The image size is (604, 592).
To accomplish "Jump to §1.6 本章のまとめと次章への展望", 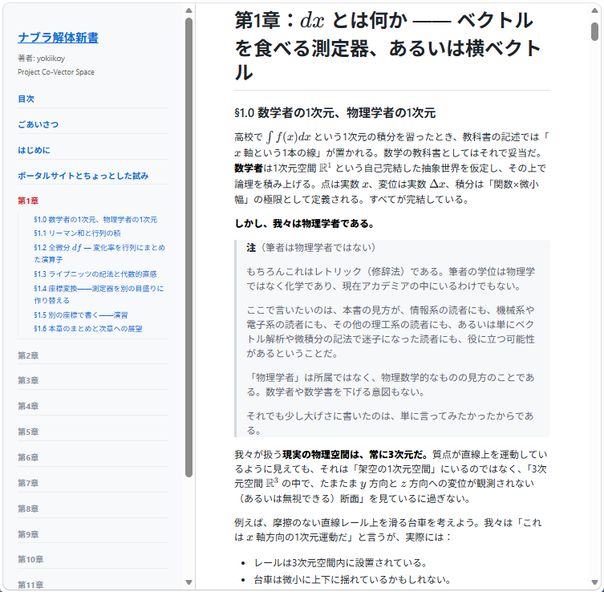I will click(88, 329).
